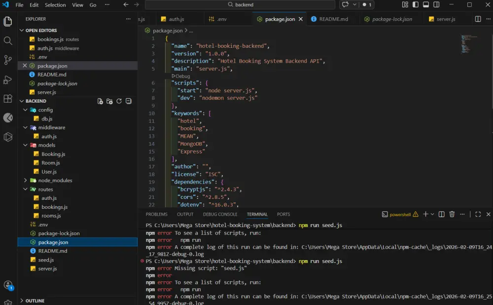Open the launch profile dropdown beside the plus

click(x=432, y=214)
